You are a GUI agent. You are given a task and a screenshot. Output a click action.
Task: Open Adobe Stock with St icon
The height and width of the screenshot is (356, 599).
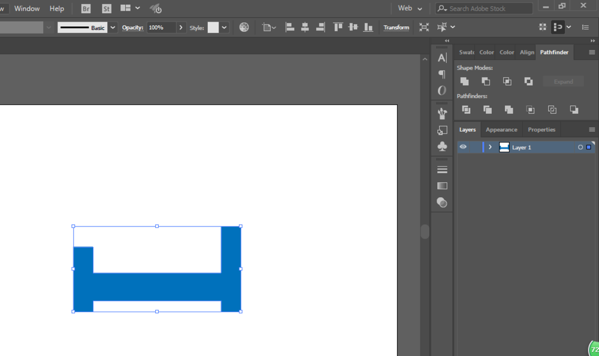click(x=107, y=8)
